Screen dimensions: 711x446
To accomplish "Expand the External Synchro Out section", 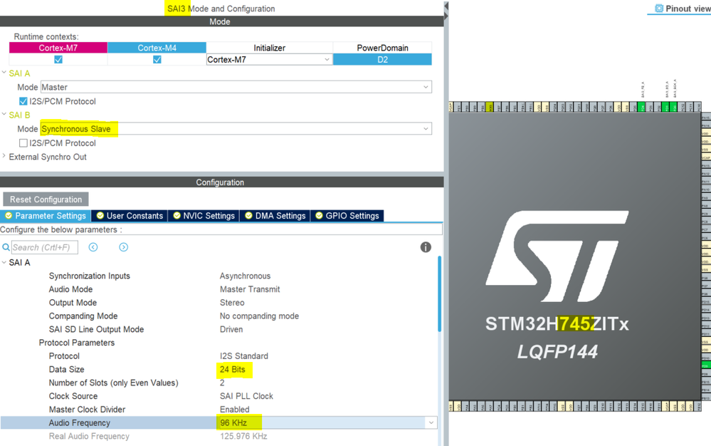I will pos(4,156).
